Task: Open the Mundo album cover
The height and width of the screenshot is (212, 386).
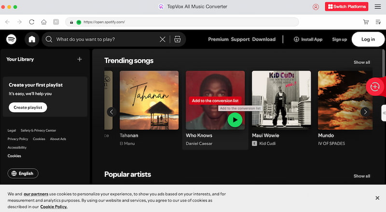Action: tap(345, 100)
